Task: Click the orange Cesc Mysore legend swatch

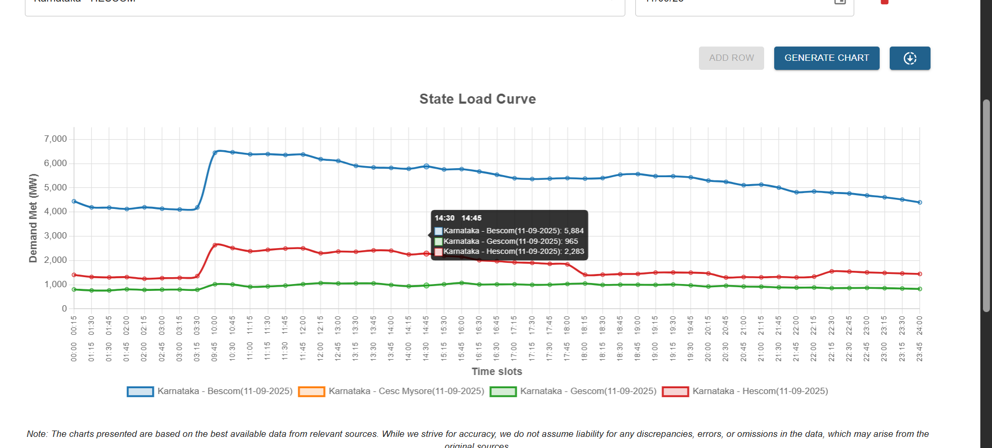Action: pos(312,392)
